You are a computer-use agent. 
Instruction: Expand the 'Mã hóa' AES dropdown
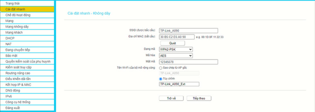click(x=176, y=56)
